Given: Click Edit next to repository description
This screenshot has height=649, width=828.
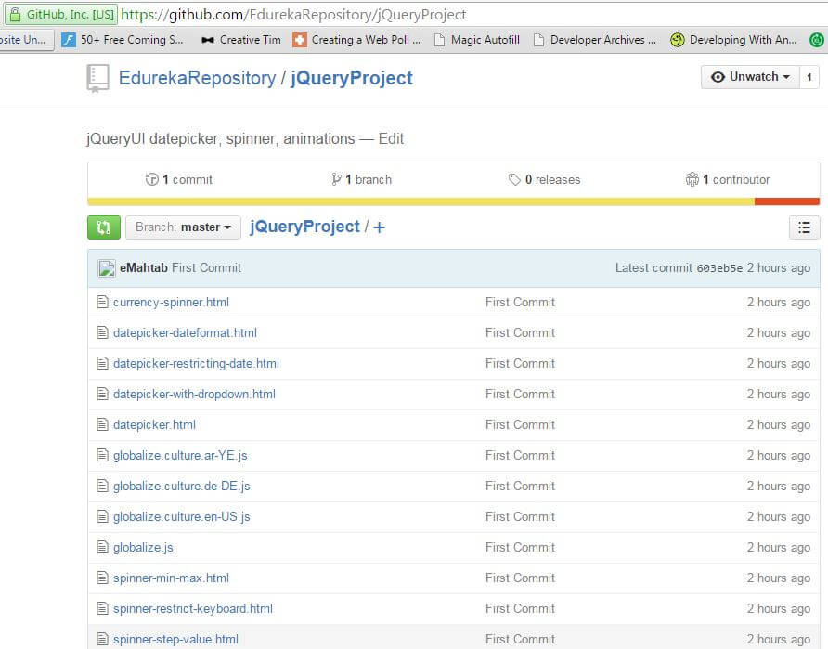Looking at the screenshot, I should point(391,139).
